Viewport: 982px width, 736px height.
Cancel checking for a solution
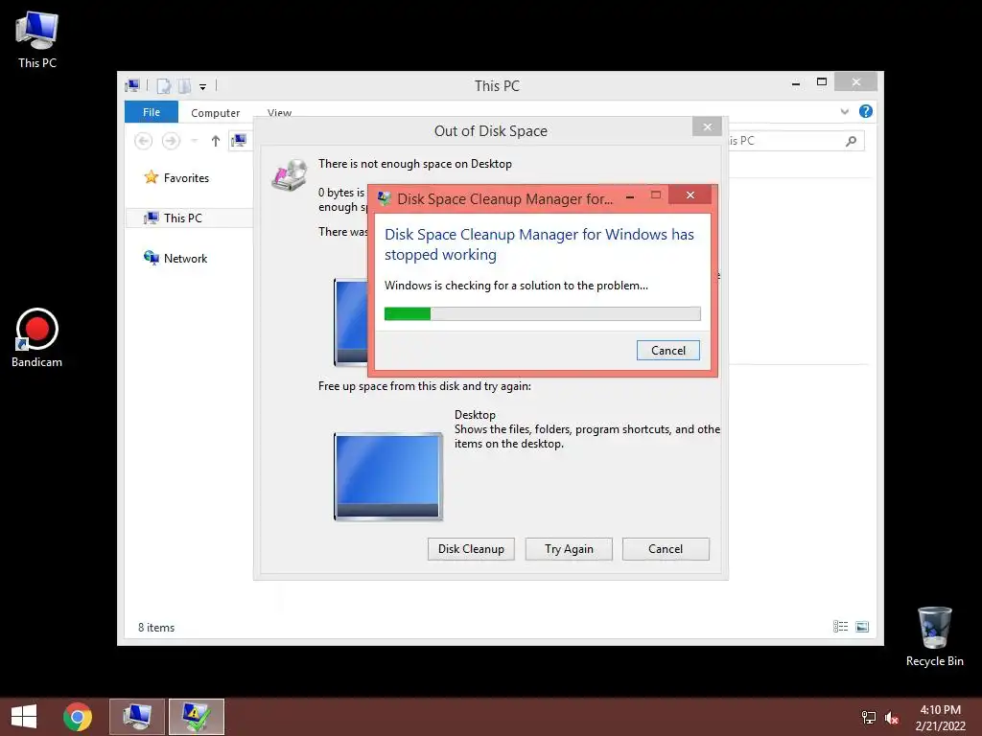[x=668, y=351]
